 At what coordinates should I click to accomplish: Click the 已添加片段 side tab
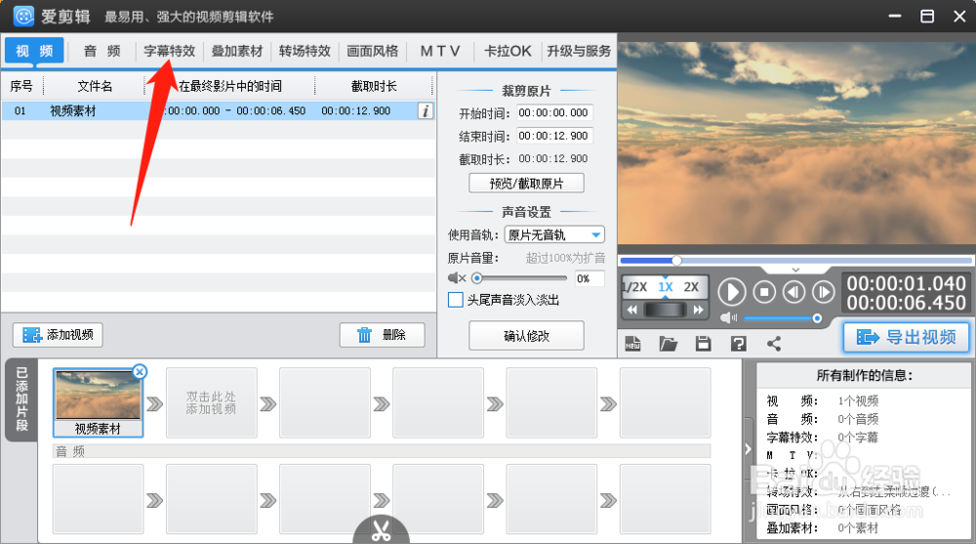click(x=21, y=399)
